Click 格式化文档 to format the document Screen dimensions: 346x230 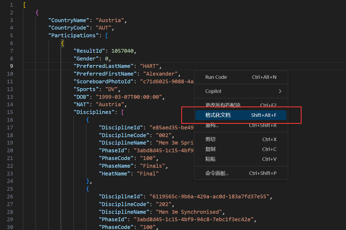pyautogui.click(x=241, y=115)
